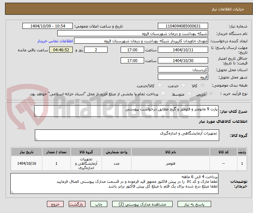Select the کالا/خدمت radio button
Image resolution: width=253 pixels, height=213 pixels.
(160, 85)
